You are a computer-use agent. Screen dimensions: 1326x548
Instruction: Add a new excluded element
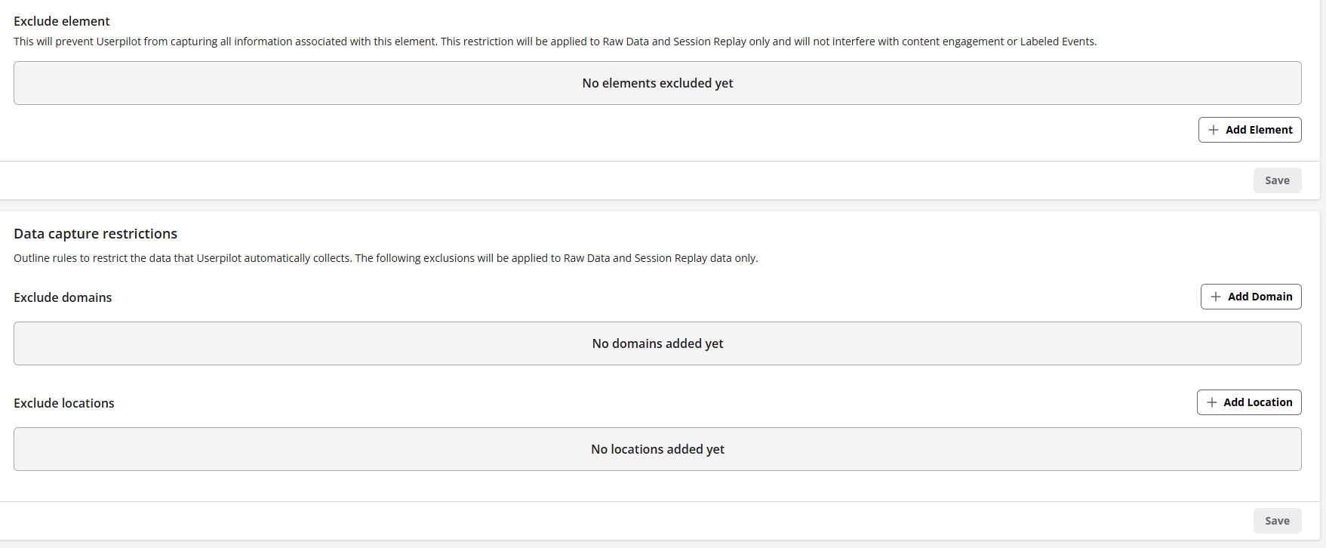(1250, 130)
